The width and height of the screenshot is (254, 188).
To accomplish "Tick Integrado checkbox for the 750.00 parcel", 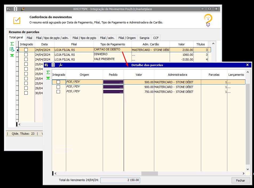I will click(58, 92).
